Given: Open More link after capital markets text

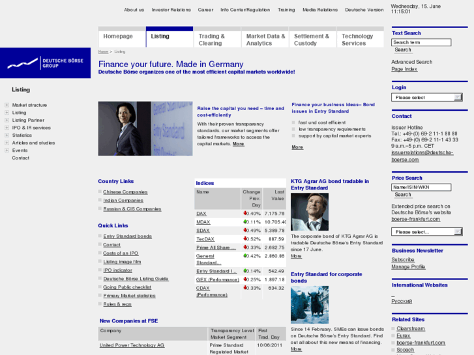Looking at the screenshot, I should point(238,144).
